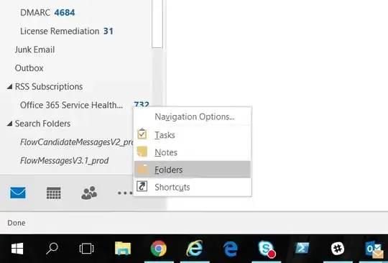Viewport: 388px width, 263px height.
Task: Click the yellow Notes icon in popup menu
Action: (142, 152)
